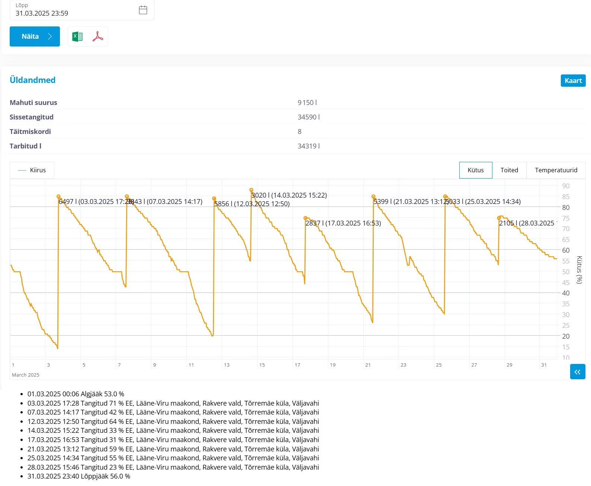This screenshot has height=486, width=591.
Task: Select refuel marker 14.03.2025 15:22
Action: (251, 190)
